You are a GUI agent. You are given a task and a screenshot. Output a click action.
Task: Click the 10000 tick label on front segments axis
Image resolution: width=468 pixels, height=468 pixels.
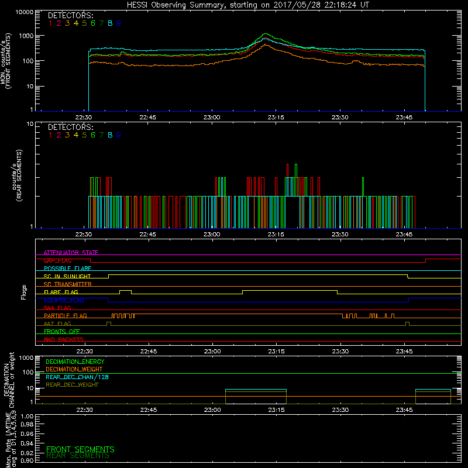click(x=25, y=12)
